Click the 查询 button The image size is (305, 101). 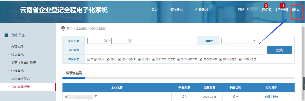(280, 50)
